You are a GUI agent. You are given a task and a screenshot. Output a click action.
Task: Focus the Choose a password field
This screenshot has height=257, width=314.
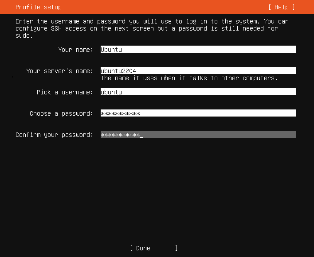coord(198,113)
